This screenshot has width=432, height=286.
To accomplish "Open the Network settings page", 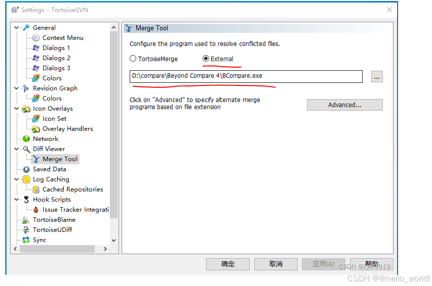I will [x=46, y=139].
